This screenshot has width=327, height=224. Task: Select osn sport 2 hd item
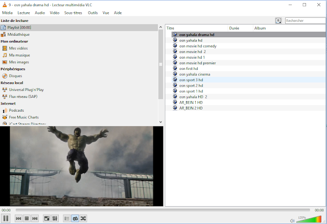point(249,86)
